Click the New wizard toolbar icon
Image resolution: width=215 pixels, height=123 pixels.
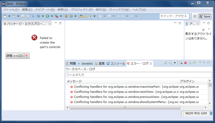pos(5,16)
